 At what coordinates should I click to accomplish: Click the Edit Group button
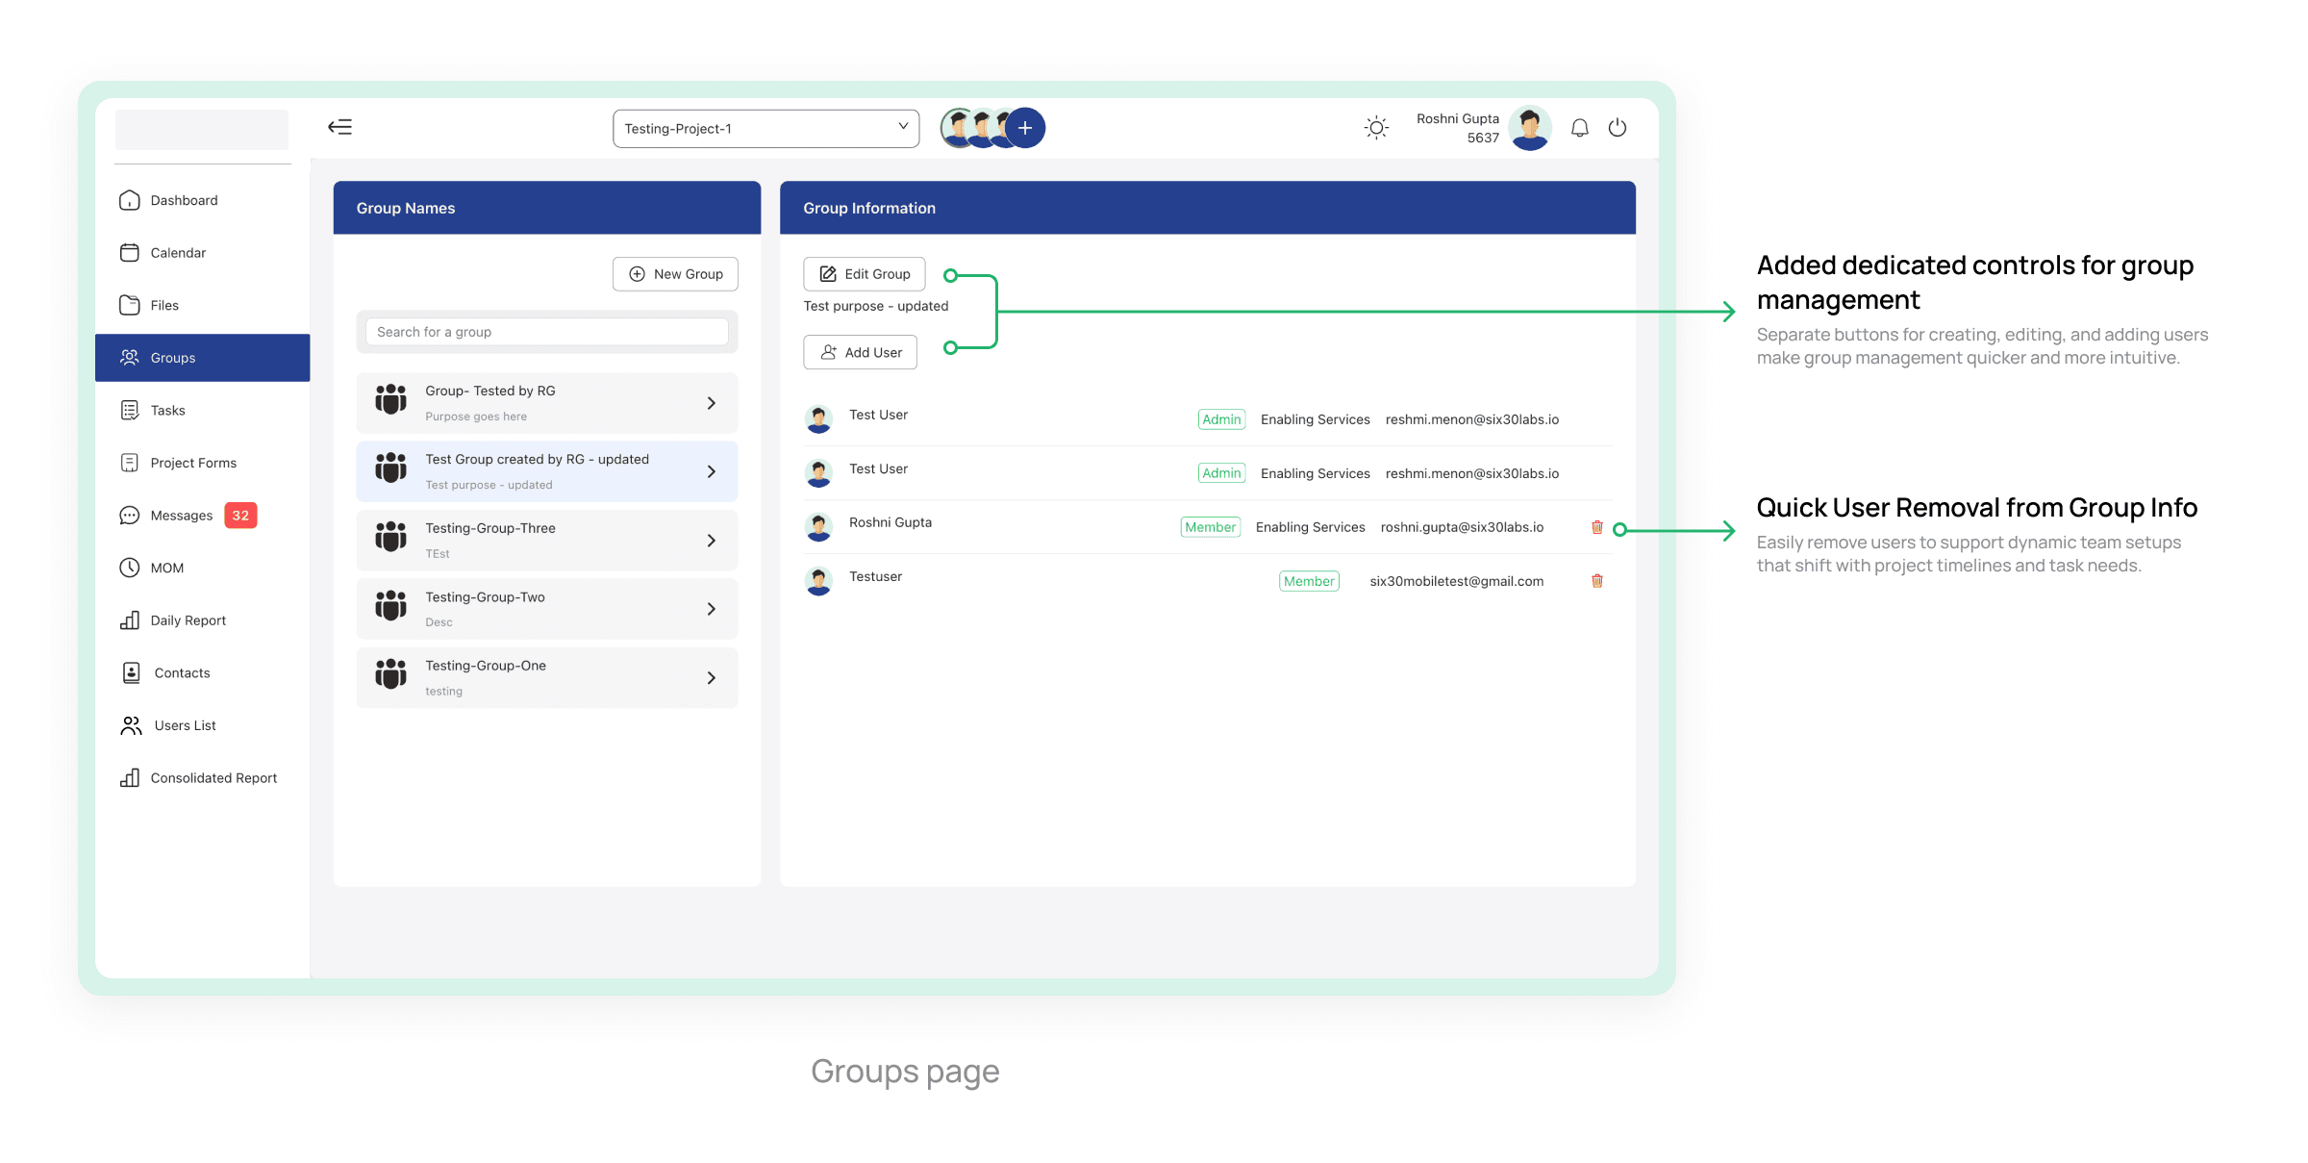864,274
